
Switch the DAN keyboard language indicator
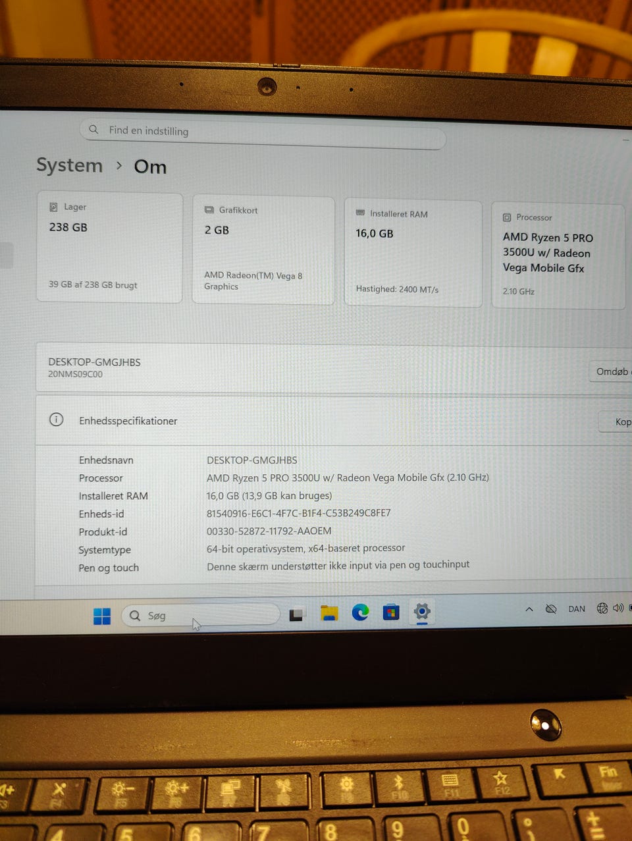pos(577,609)
